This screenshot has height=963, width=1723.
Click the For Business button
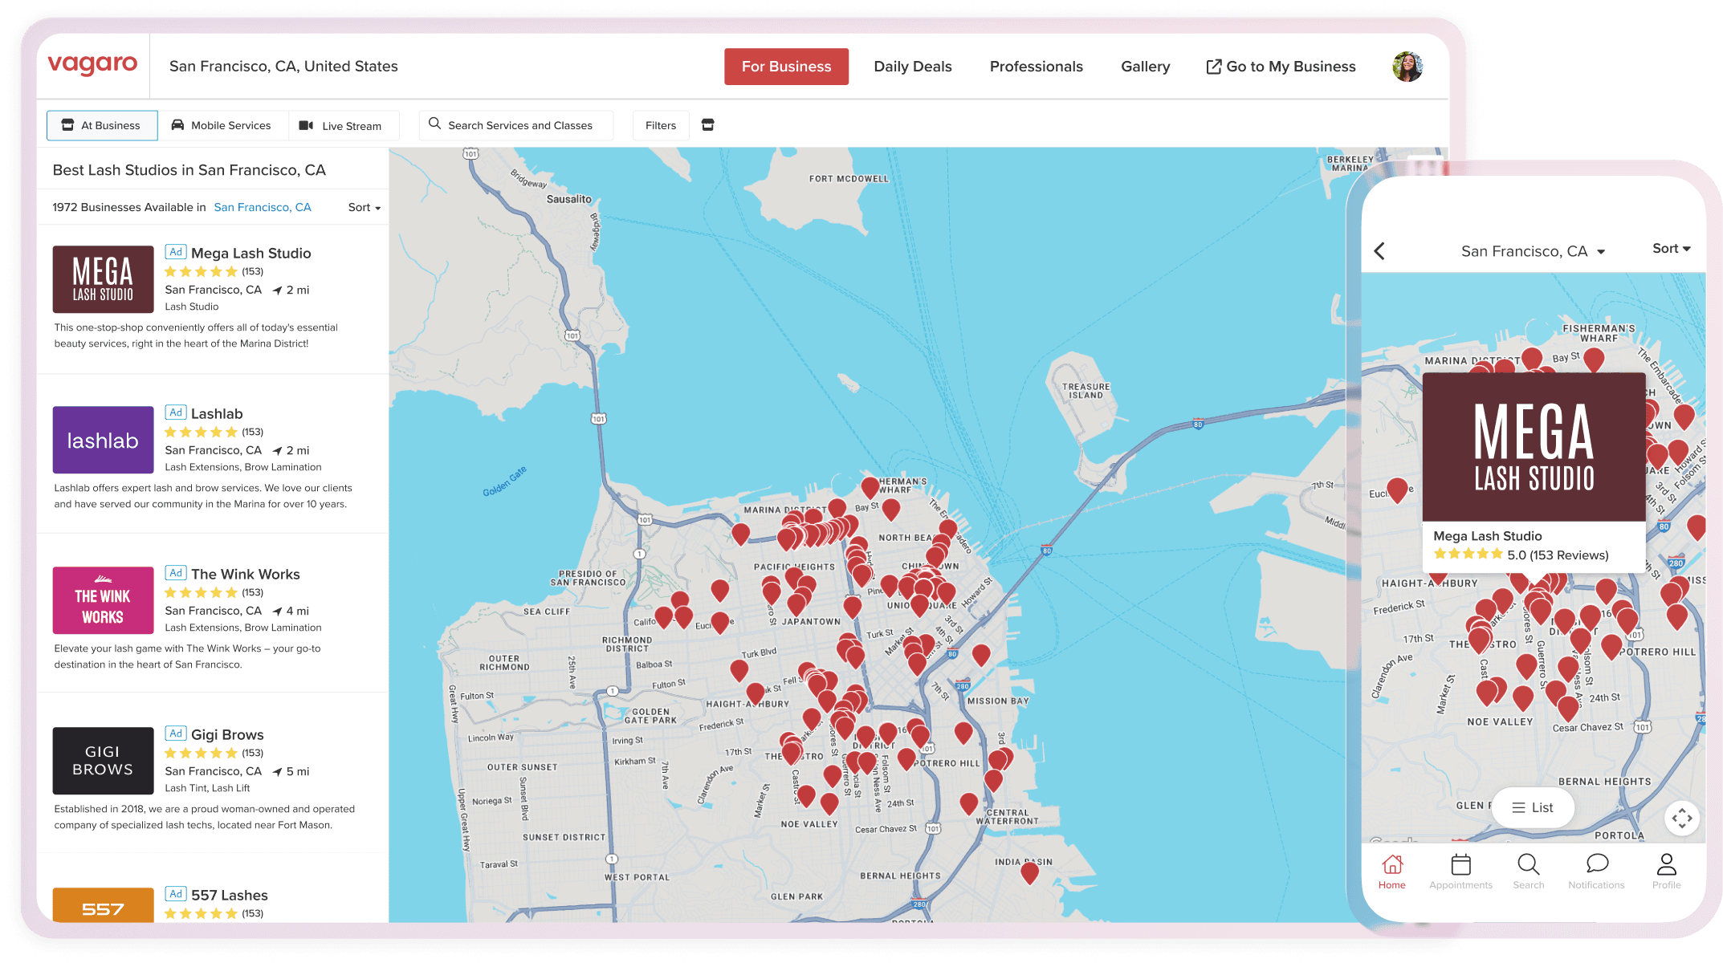786,67
